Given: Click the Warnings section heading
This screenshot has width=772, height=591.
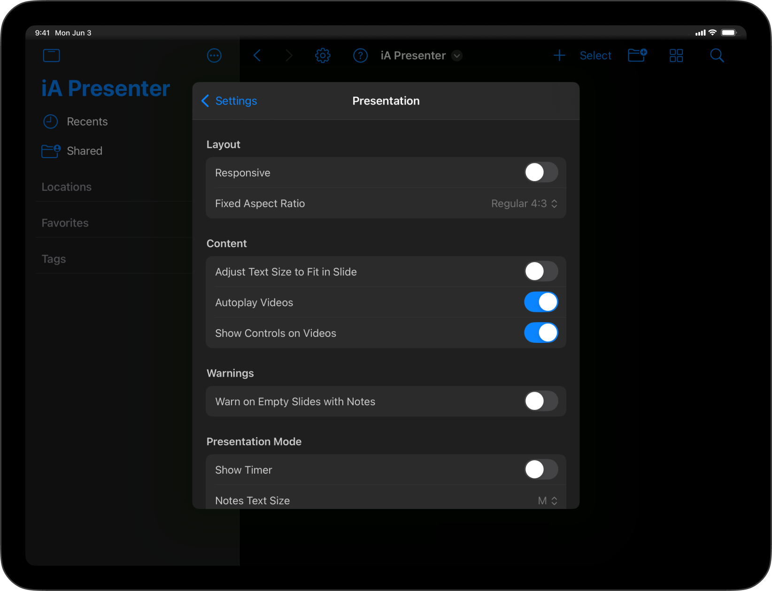Looking at the screenshot, I should 231,373.
